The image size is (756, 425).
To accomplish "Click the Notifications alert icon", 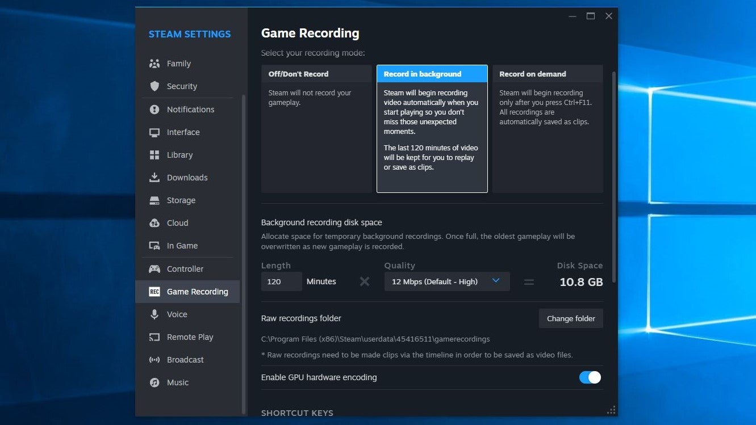I will (x=154, y=110).
